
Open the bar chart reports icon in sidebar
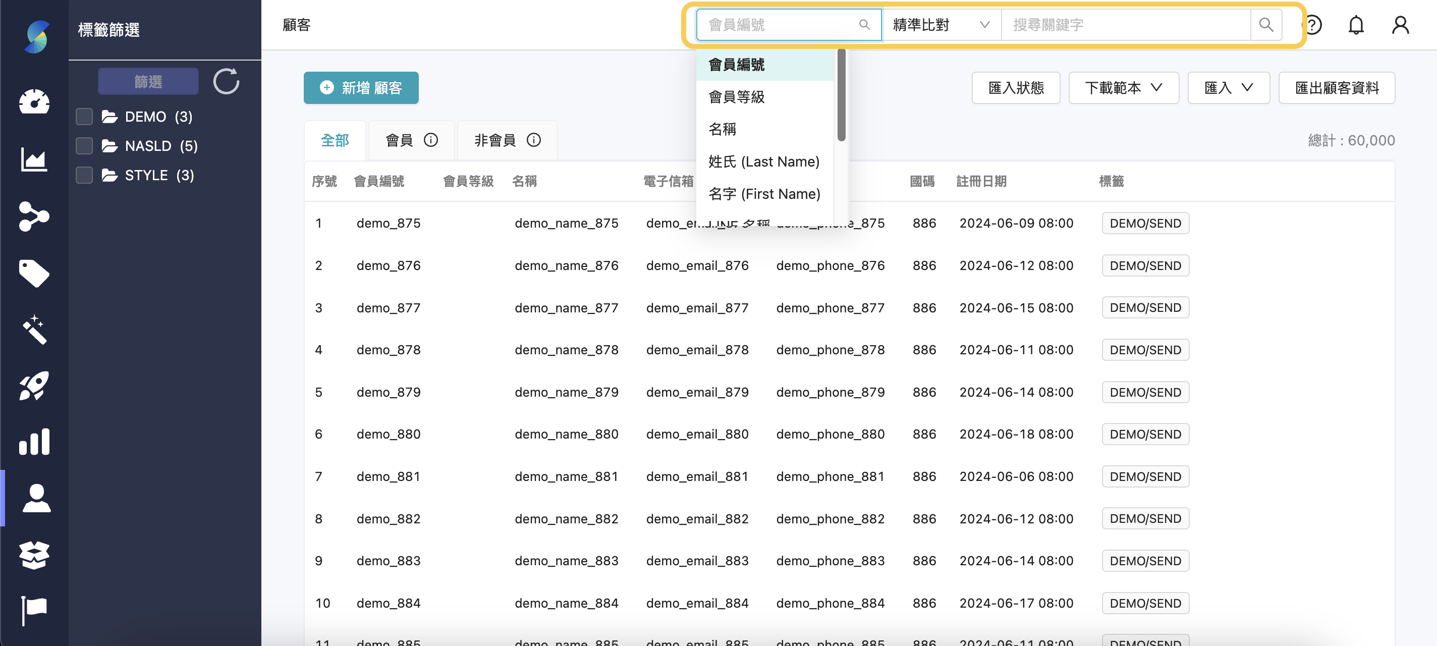click(35, 442)
